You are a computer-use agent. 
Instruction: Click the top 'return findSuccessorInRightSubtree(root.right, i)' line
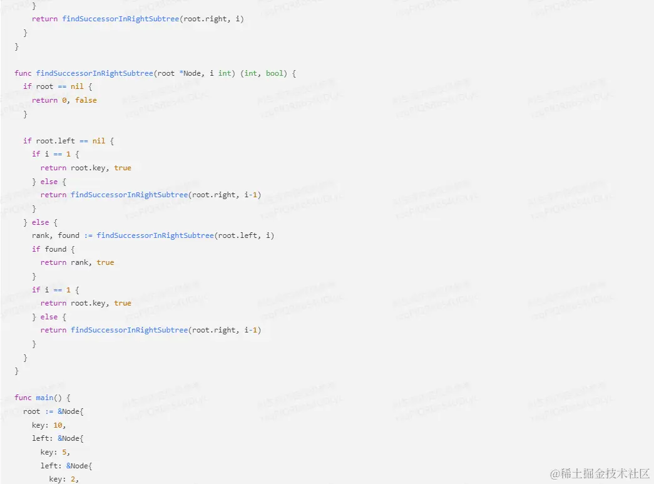pos(138,19)
